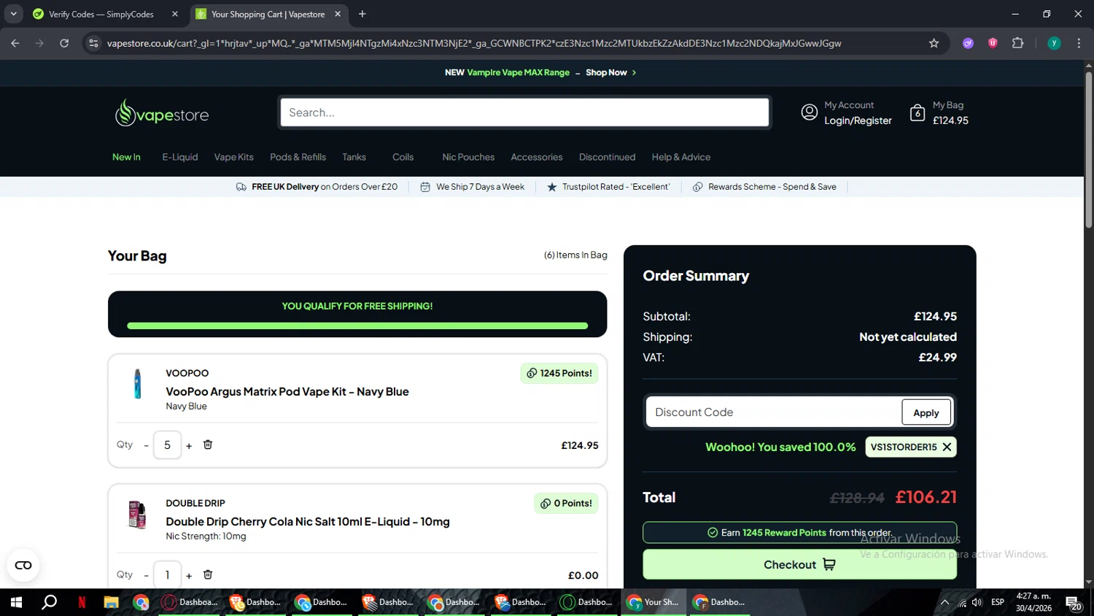Click Double Drip quantity box showing 1

pyautogui.click(x=167, y=574)
